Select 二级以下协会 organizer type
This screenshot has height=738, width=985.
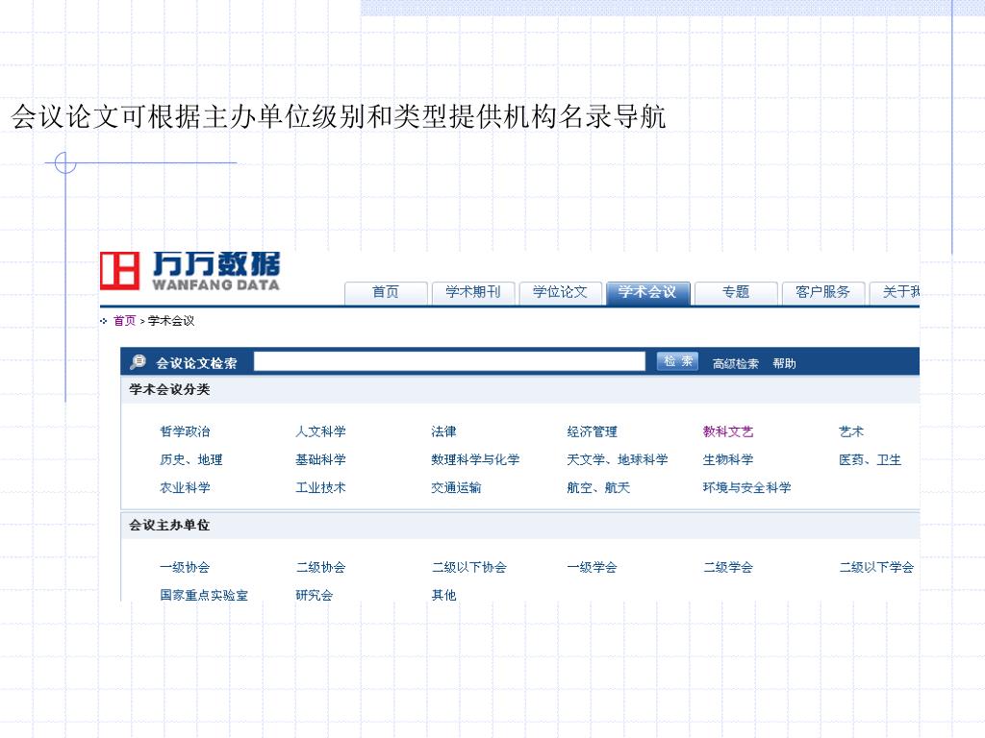(469, 567)
